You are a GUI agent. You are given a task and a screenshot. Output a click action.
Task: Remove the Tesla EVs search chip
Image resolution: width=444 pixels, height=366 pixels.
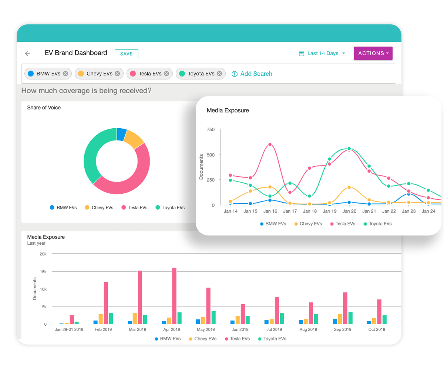tap(166, 73)
